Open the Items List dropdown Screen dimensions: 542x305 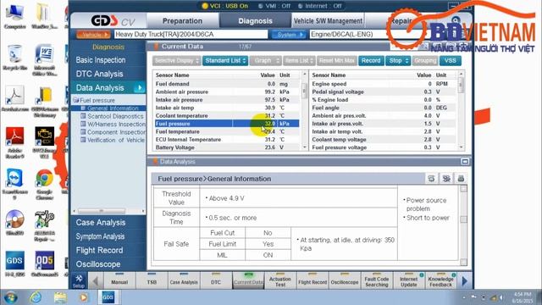pos(299,60)
